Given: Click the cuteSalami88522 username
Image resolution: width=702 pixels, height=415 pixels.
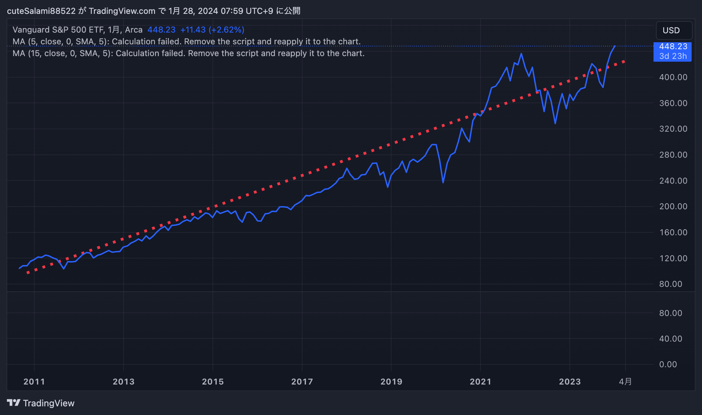Looking at the screenshot, I should 41,11.
